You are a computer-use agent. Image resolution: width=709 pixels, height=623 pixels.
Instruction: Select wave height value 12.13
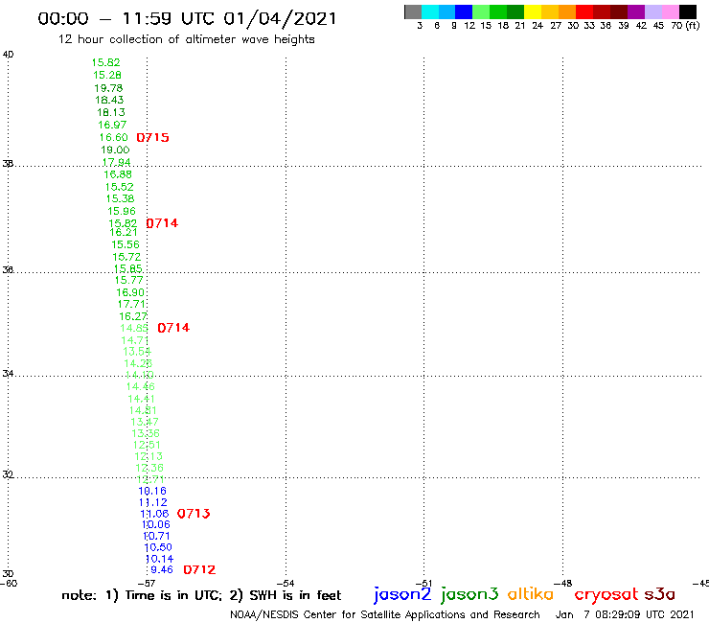click(x=149, y=456)
